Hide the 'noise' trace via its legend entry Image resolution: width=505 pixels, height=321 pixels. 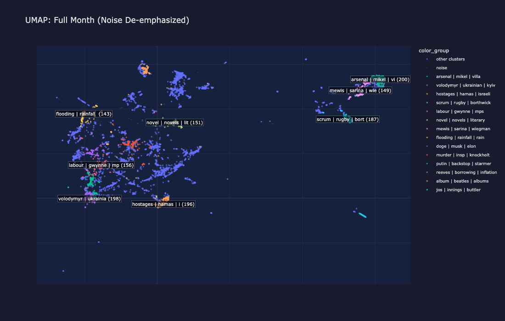(442, 67)
